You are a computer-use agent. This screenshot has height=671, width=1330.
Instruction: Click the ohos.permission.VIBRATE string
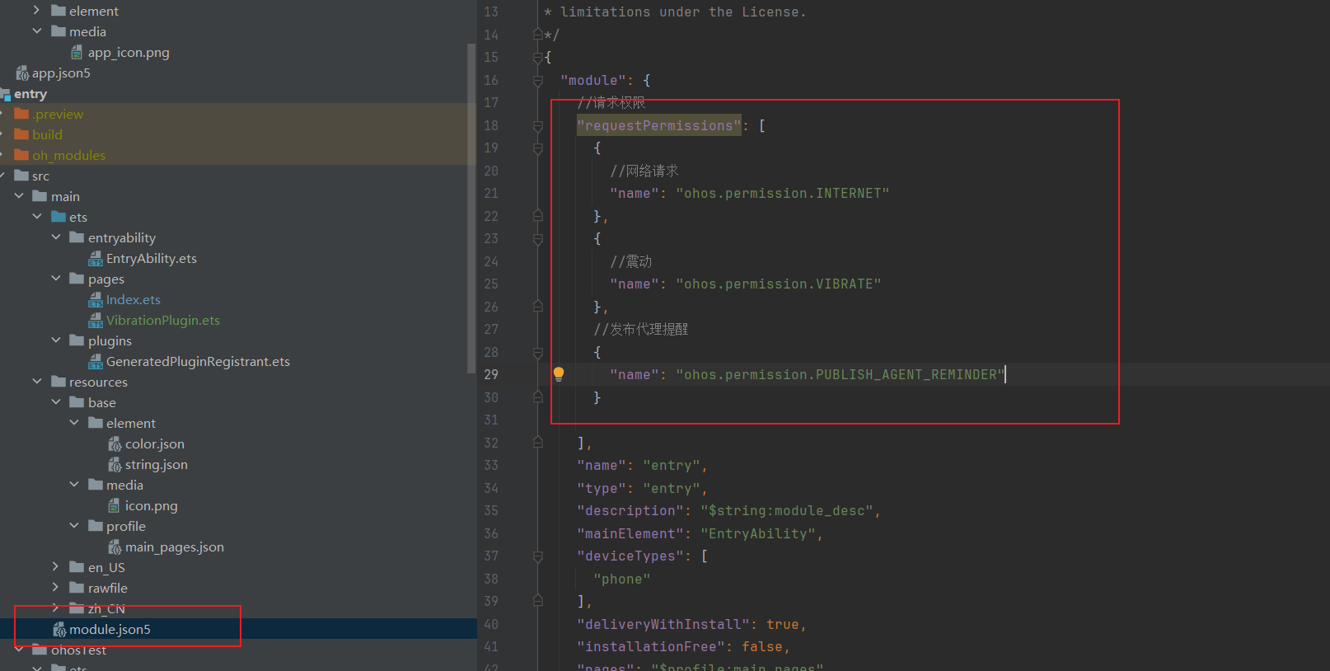(x=779, y=284)
